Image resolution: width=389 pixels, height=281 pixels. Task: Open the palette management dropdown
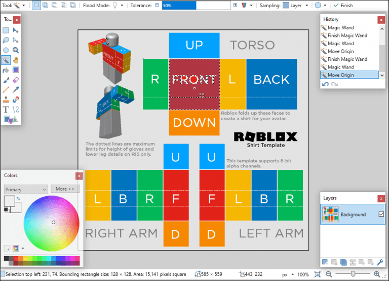click(23, 248)
